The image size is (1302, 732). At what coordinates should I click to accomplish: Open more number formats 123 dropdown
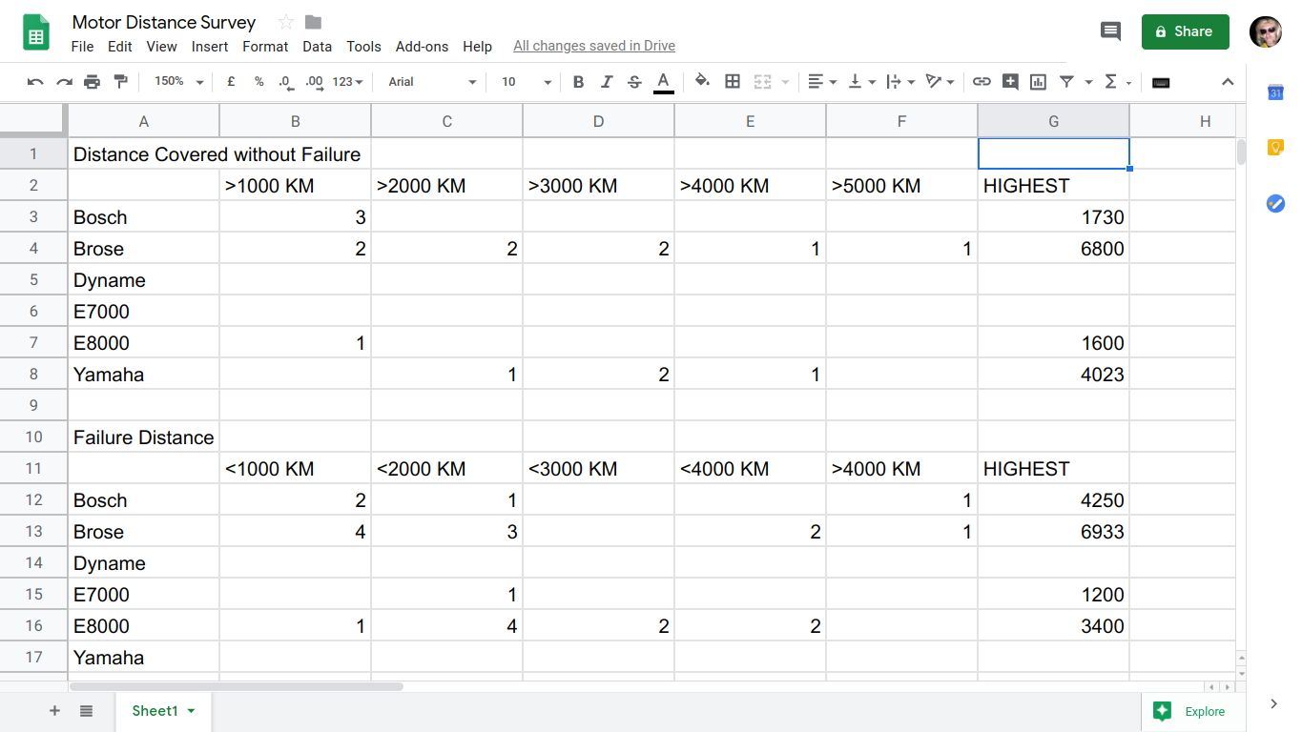(347, 82)
